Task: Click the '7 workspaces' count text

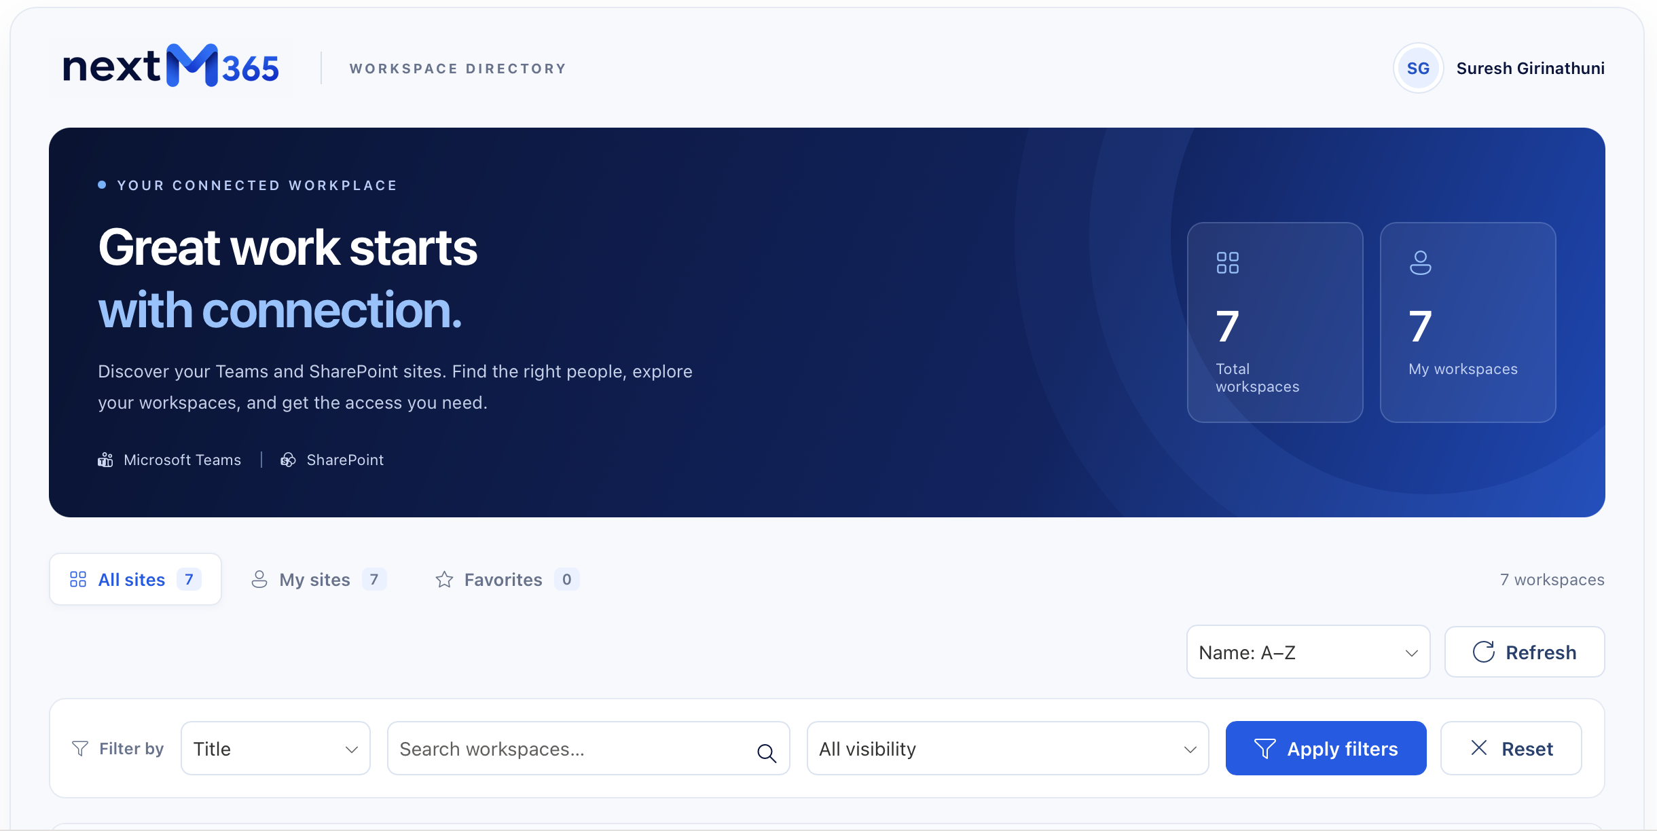Action: tap(1552, 580)
